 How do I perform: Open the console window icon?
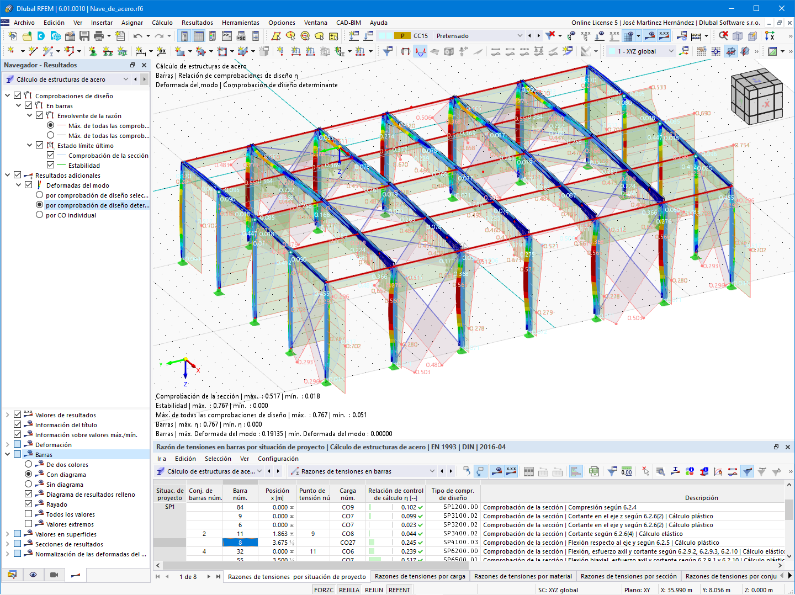pos(227,36)
